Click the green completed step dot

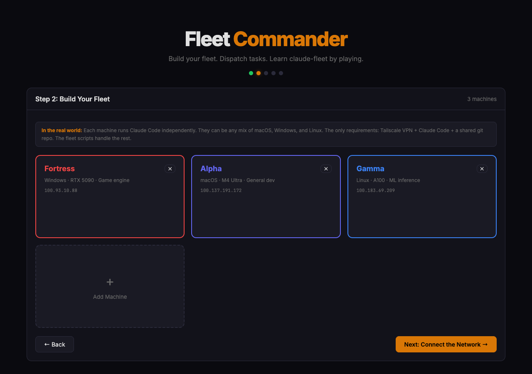point(251,73)
